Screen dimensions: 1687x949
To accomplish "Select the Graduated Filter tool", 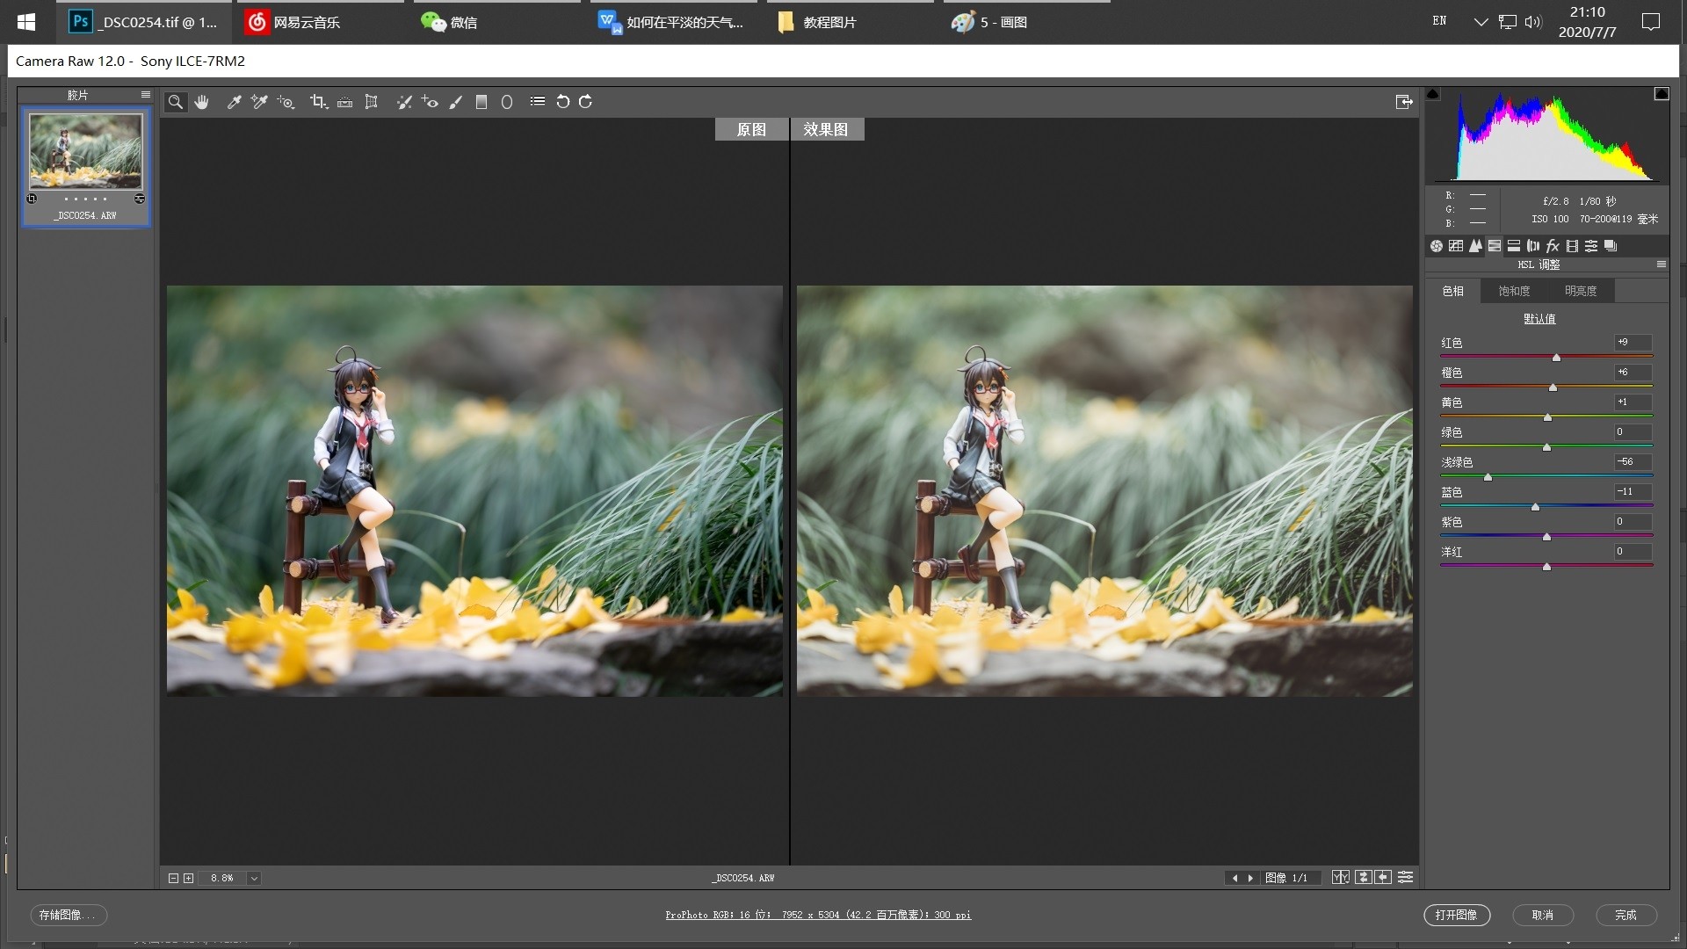I will [481, 102].
